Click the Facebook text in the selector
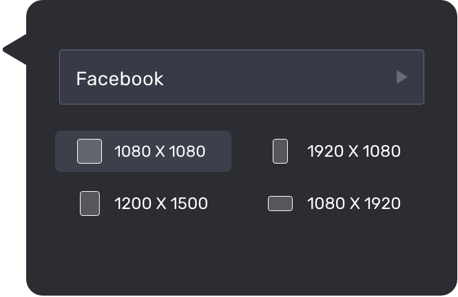Image resolution: width=458 pixels, height=297 pixels. [x=120, y=78]
